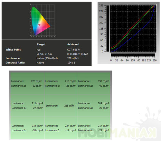Click the '214 cd/m²' luminance value

(104, 126)
